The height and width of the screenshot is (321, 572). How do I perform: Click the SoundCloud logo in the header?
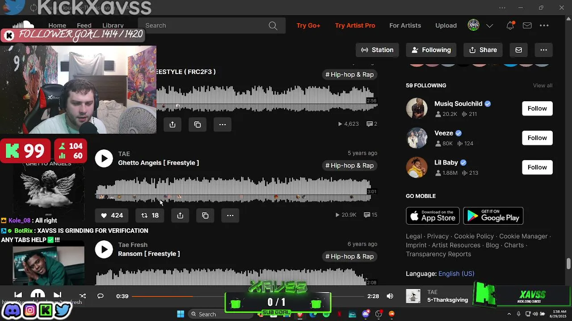point(23,25)
